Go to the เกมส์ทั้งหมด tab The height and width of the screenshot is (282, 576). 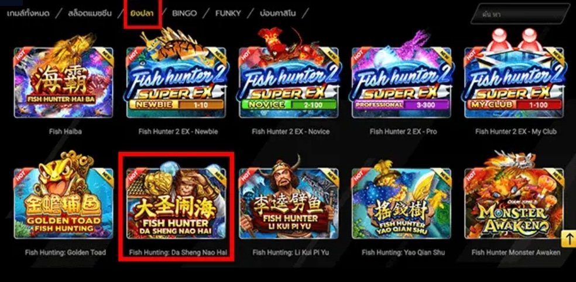click(28, 13)
